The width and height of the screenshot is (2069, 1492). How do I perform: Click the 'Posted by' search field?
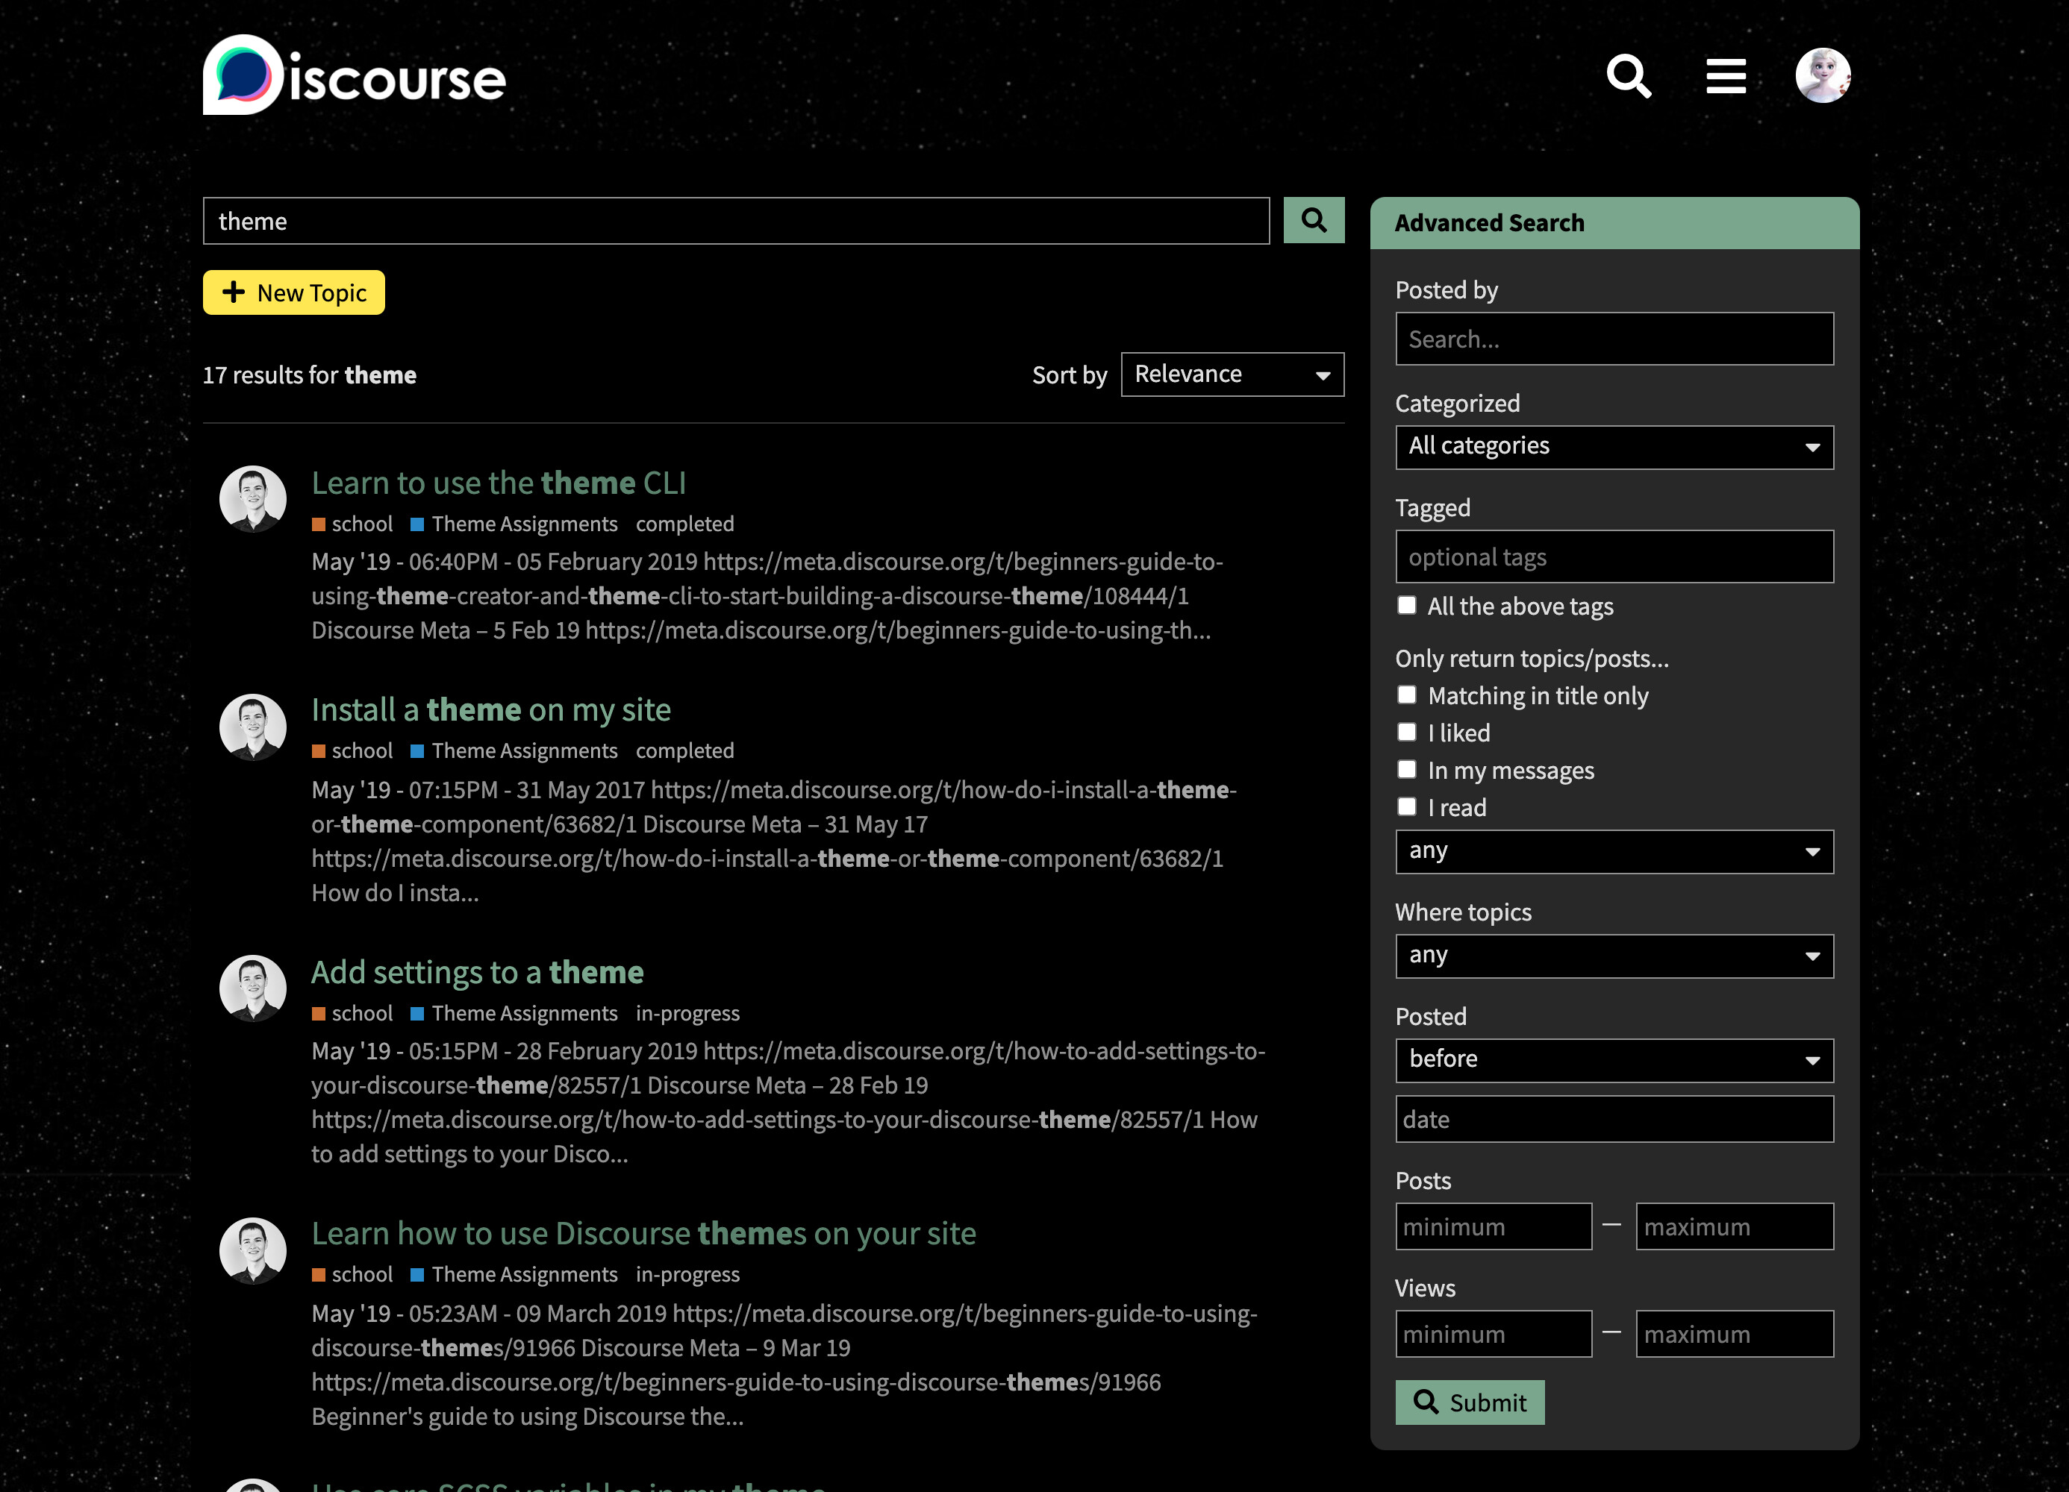click(x=1613, y=339)
